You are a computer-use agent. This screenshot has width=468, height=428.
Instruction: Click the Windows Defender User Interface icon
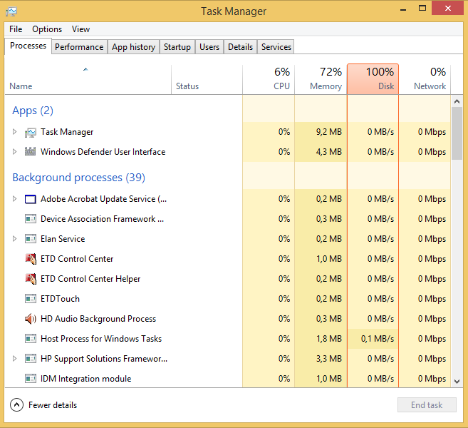tap(30, 151)
